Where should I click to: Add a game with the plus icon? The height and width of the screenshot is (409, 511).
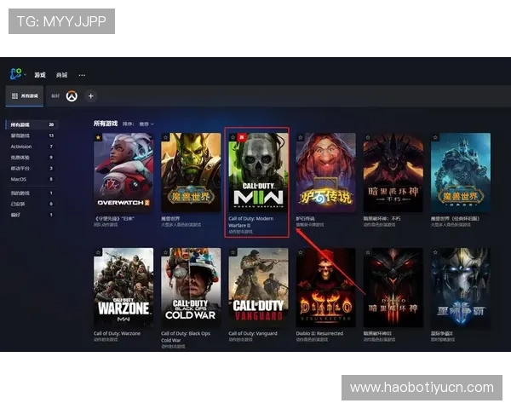click(91, 96)
